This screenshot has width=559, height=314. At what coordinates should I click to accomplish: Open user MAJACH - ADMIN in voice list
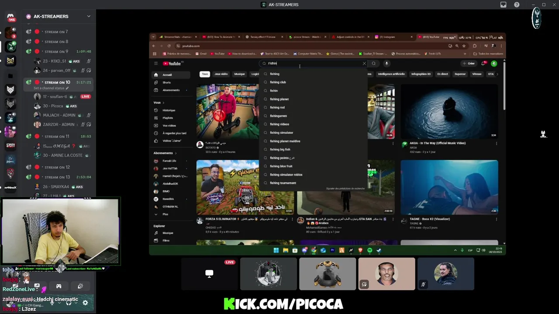click(x=62, y=115)
